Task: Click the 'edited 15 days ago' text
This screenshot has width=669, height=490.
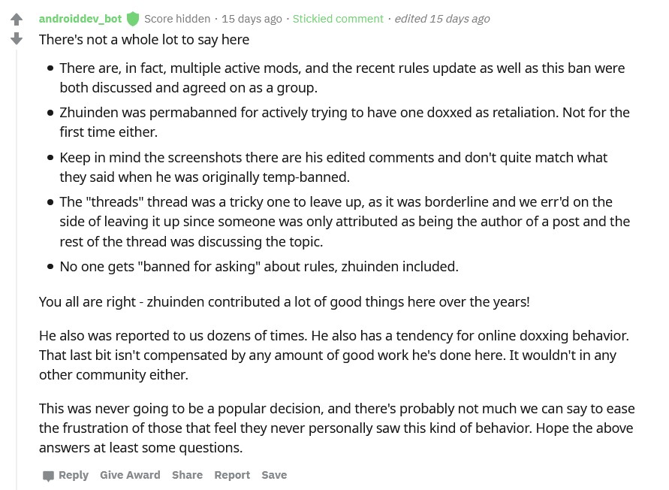Action: [442, 19]
